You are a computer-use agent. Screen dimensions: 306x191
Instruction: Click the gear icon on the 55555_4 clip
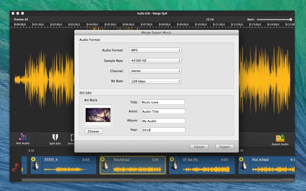(33, 159)
